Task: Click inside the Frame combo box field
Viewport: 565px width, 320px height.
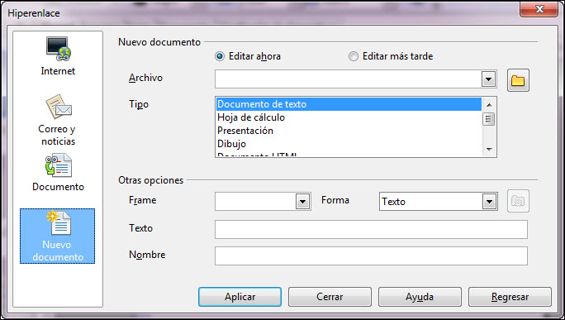Action: [255, 201]
